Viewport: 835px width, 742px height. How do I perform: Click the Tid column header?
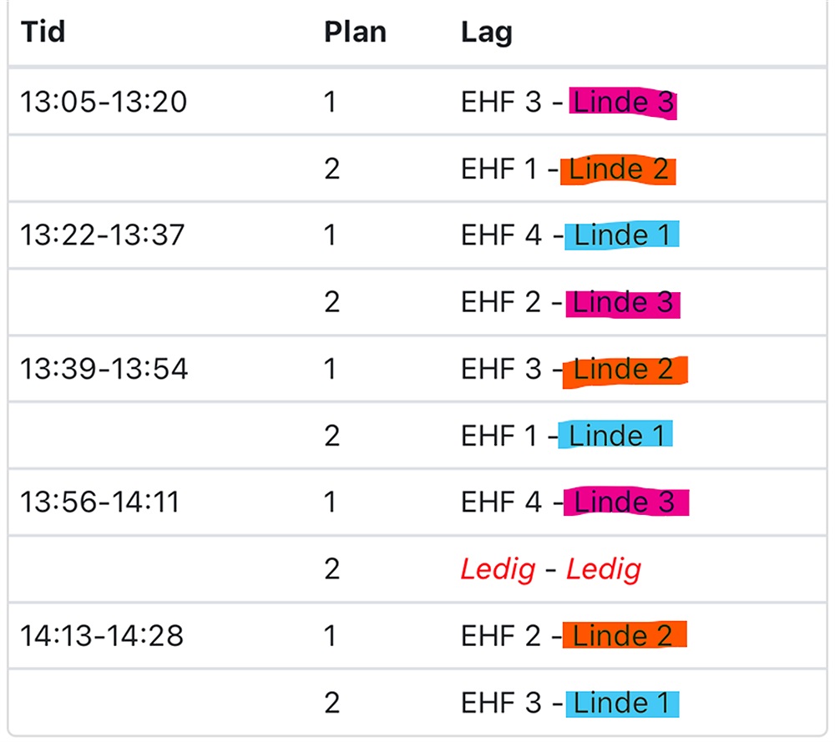(x=43, y=32)
